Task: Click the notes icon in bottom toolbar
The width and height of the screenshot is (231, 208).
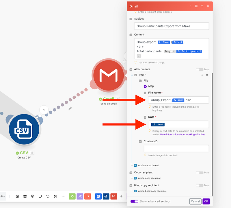Action: [x=40, y=196]
